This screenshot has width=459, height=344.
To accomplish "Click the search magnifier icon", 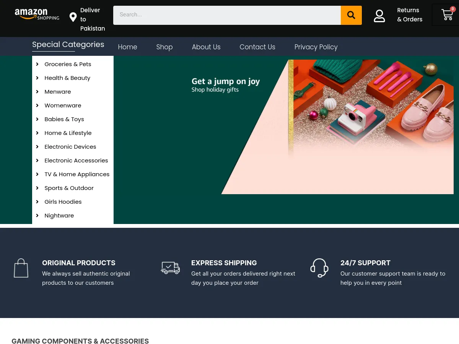I will point(351,15).
